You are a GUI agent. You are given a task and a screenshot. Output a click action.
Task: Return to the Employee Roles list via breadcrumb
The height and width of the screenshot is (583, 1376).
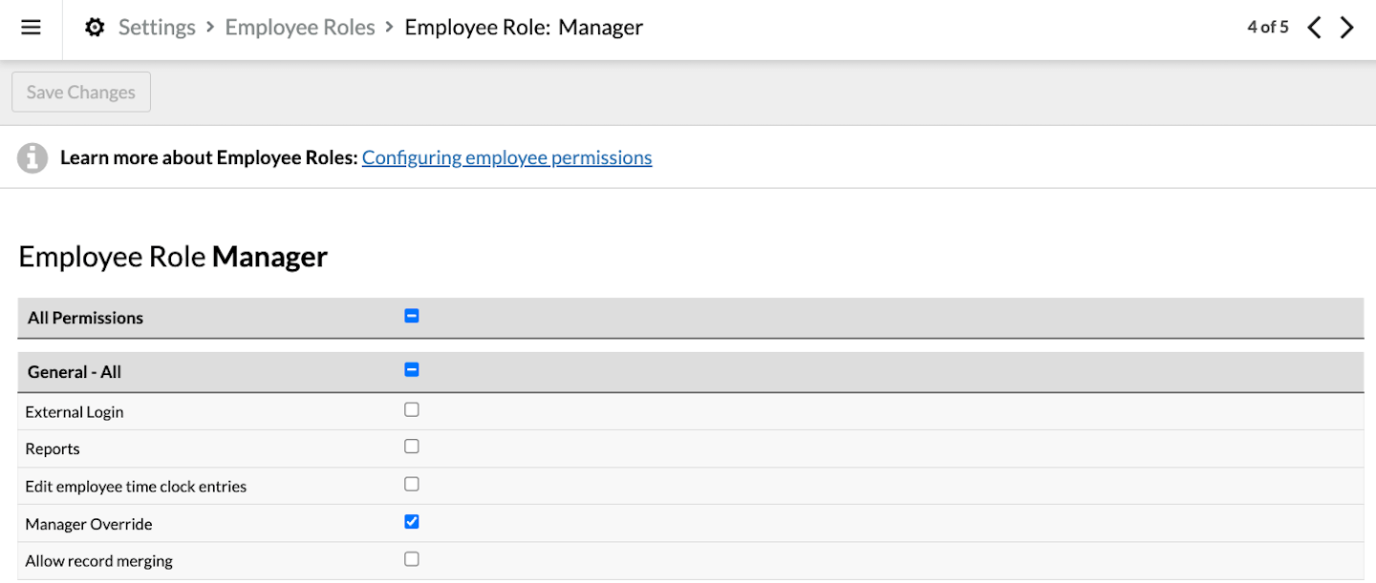(299, 27)
